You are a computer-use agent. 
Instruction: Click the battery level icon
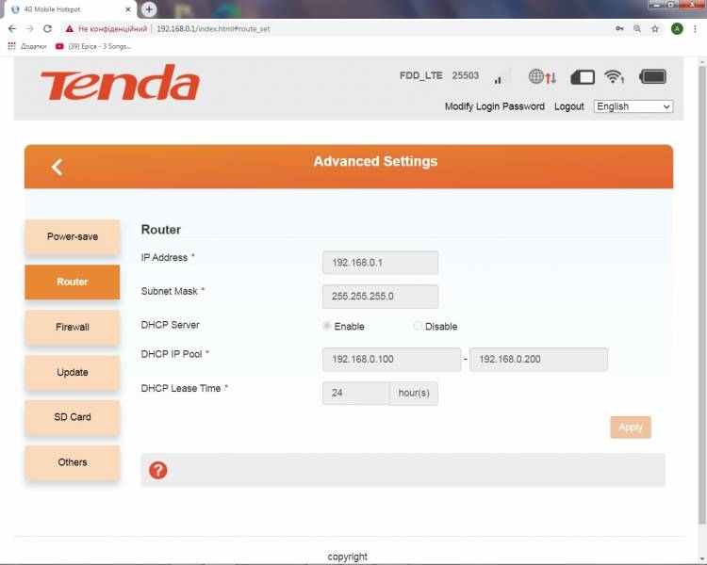click(652, 76)
